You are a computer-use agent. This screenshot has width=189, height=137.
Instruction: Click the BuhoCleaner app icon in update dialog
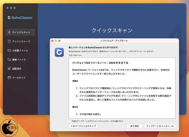(x=59, y=52)
